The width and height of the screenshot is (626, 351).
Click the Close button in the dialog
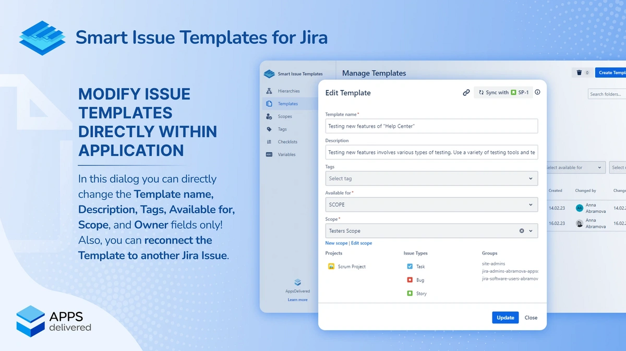tap(531, 318)
